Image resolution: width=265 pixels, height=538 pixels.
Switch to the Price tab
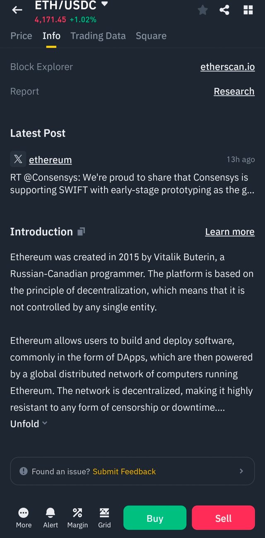pyautogui.click(x=21, y=36)
